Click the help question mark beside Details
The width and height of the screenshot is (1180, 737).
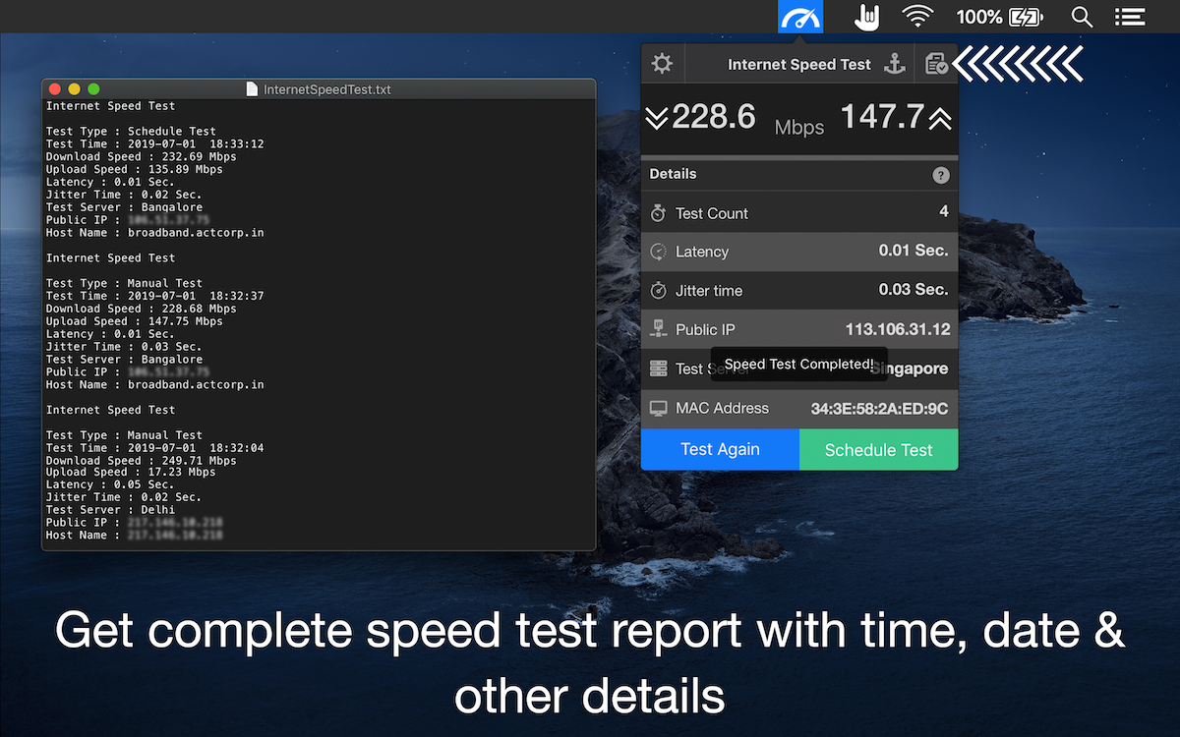[x=941, y=175]
